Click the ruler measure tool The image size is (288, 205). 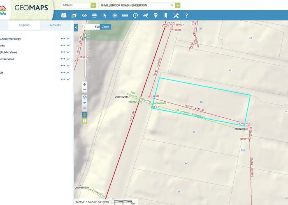[125, 16]
